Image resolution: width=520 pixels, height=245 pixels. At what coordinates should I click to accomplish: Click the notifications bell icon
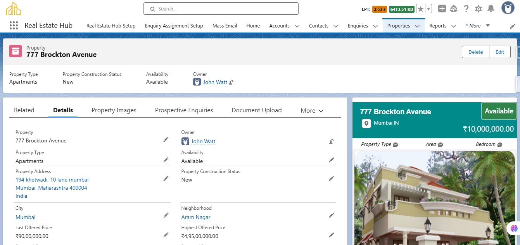[491, 9]
